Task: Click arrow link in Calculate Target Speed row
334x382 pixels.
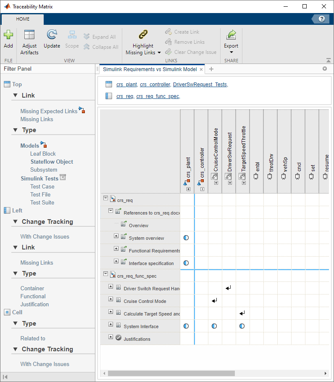Action: pos(242,313)
